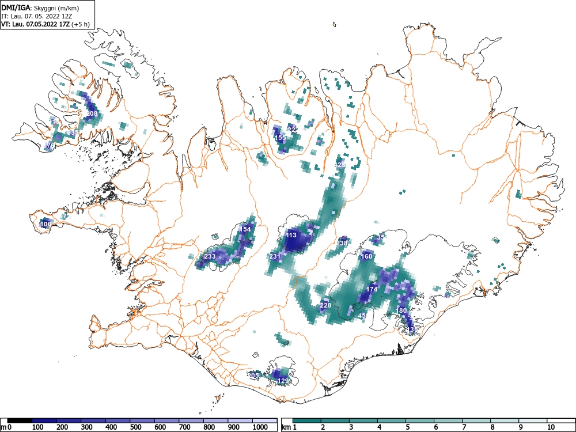Click the '300' legend label
The width and height of the screenshot is (576, 432).
click(x=87, y=427)
